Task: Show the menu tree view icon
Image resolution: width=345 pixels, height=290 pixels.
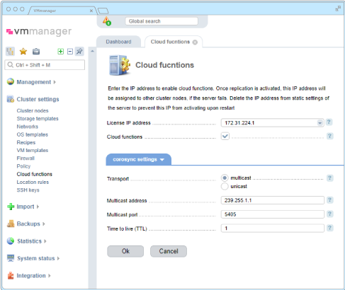Action: click(10, 51)
